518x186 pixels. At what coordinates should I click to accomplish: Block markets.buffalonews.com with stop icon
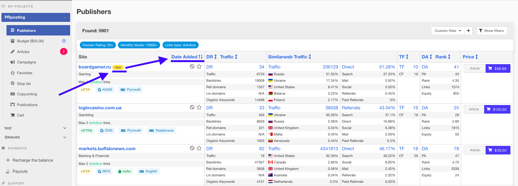[192, 148]
